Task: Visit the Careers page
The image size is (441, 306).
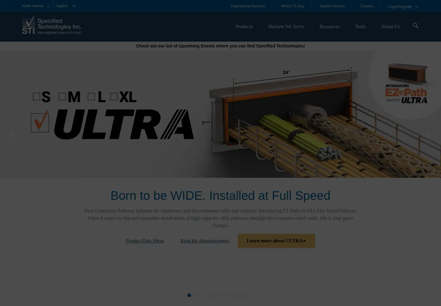Action: 367,6
